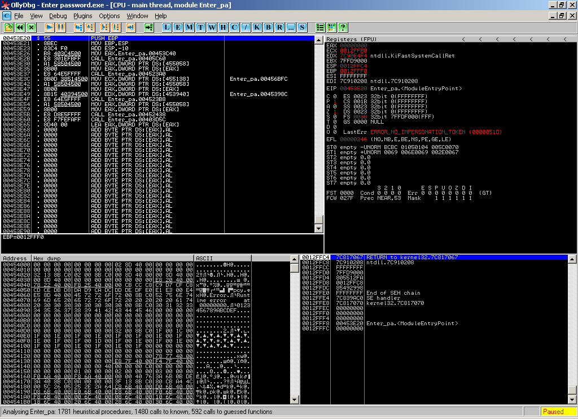Click the Registers (FPU) header bar

point(450,39)
